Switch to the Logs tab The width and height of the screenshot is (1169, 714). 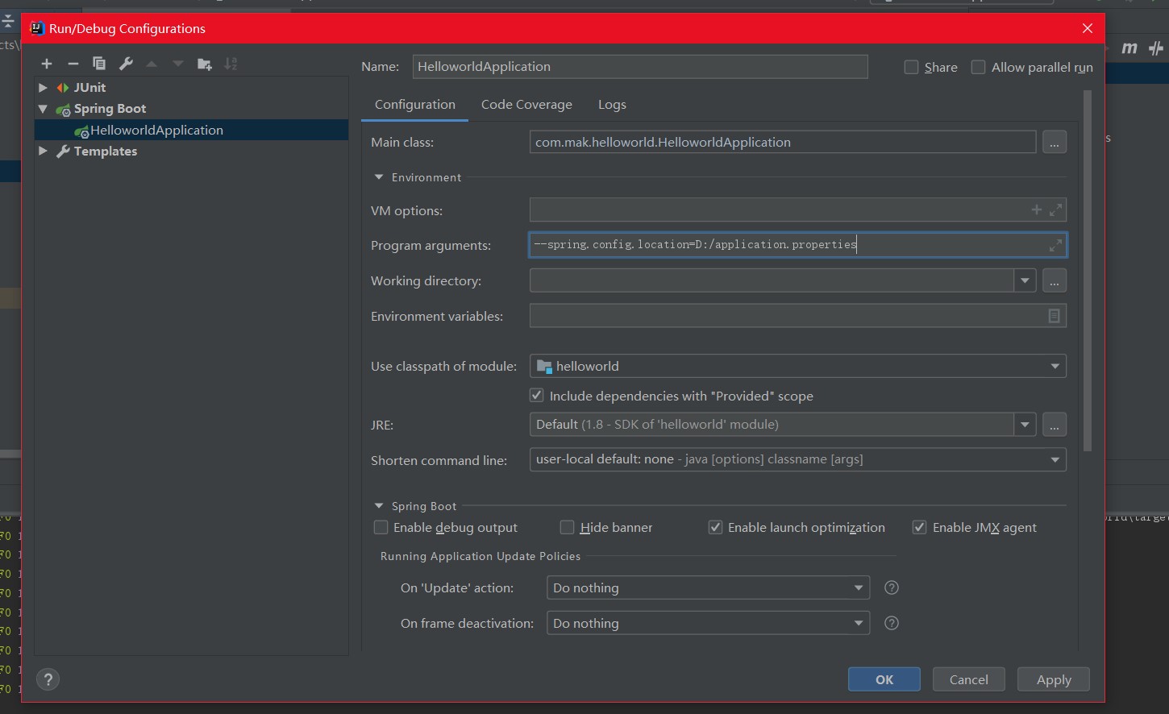coord(612,105)
